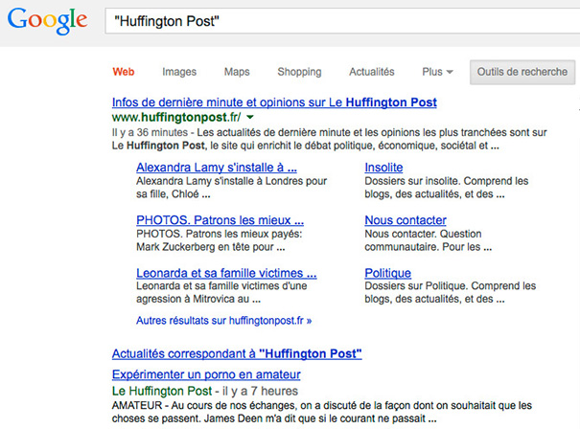Click snippet "agression à Mitrovica au"

[x=198, y=299]
